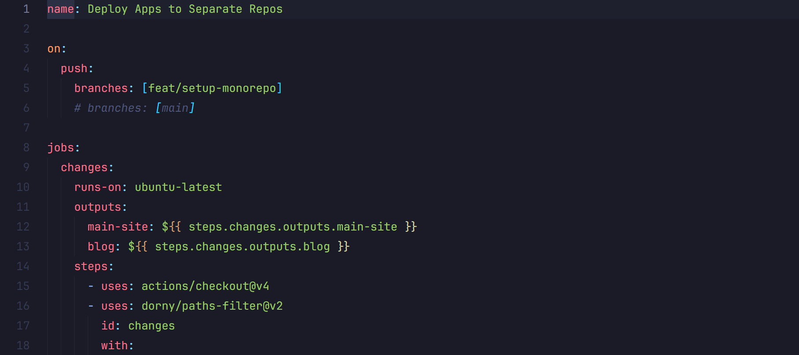The image size is (799, 355).
Task: Place cursor in 'Deploy Apps to Separate Repos' title
Action: click(185, 9)
